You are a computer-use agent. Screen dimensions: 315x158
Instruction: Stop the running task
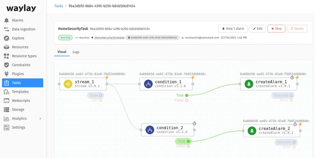276,29
